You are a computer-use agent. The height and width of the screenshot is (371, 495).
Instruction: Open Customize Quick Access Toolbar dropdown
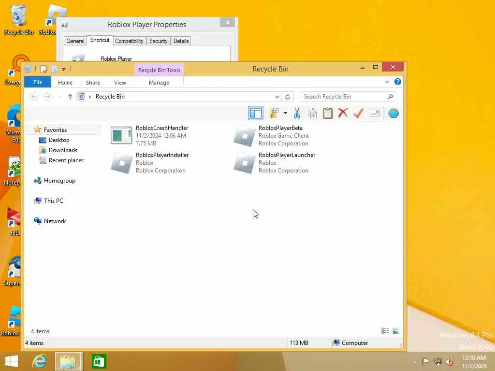tap(63, 69)
